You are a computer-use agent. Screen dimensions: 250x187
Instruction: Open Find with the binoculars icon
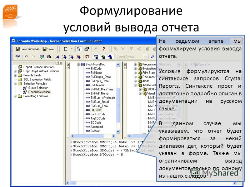(49, 57)
